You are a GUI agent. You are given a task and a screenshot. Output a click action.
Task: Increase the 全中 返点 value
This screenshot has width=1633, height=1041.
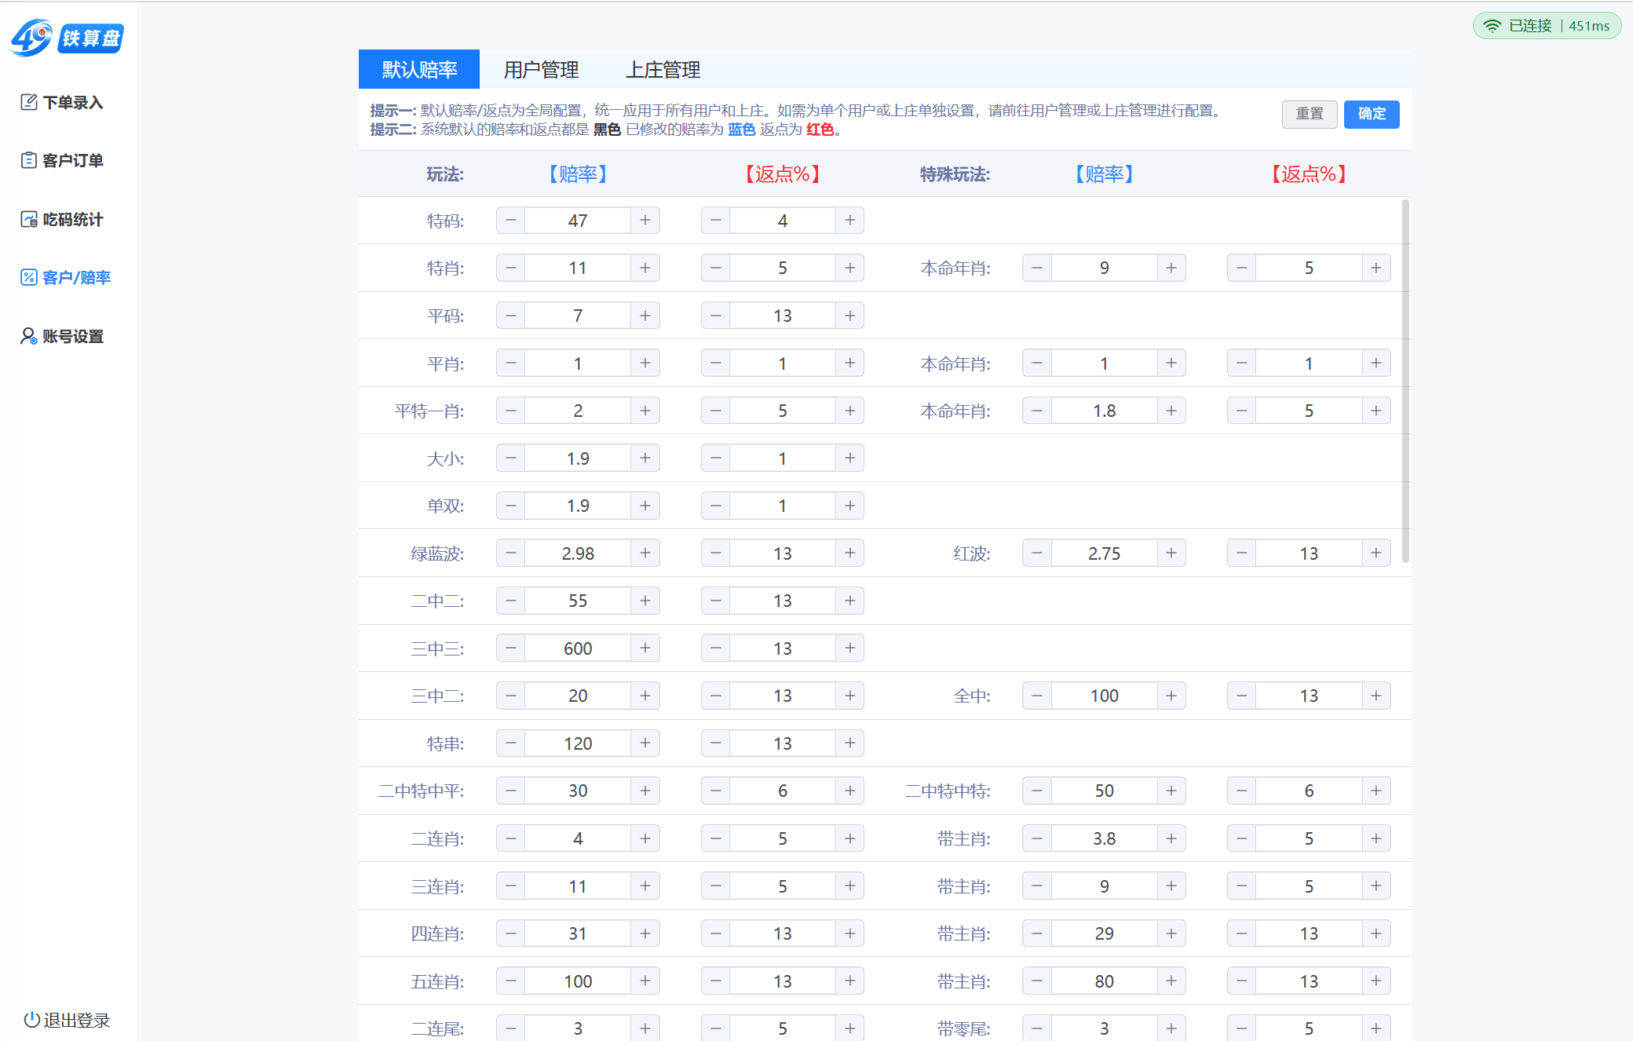tap(1376, 696)
